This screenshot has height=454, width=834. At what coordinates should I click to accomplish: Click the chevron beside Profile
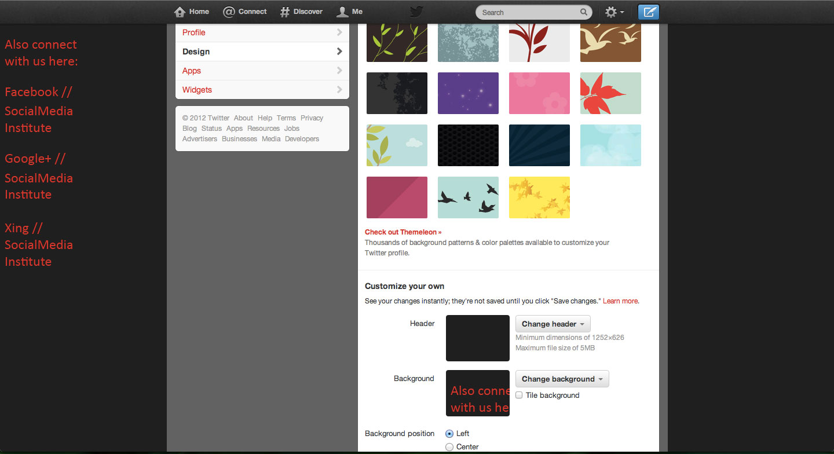[339, 32]
